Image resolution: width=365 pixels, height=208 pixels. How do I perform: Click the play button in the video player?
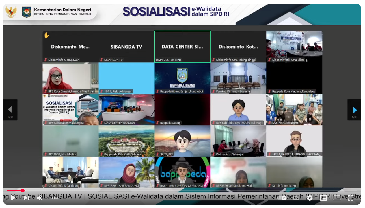(13, 198)
